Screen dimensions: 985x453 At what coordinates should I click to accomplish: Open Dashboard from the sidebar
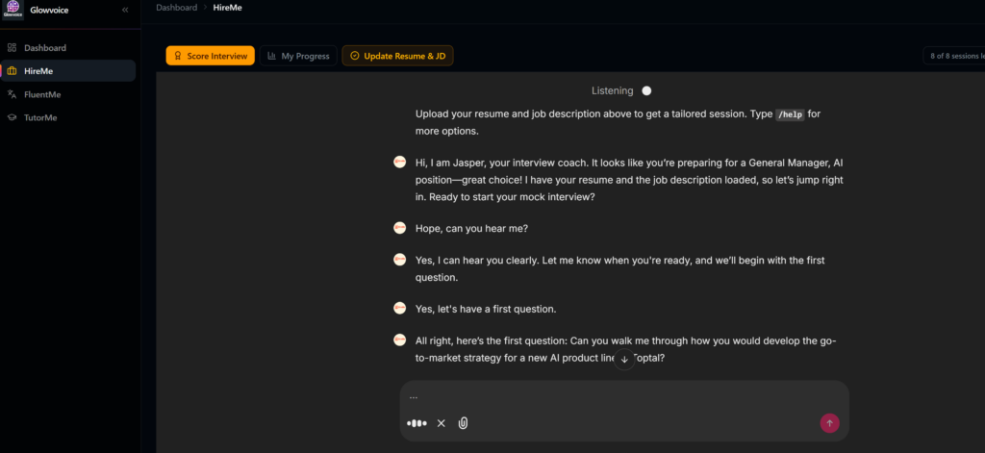tap(45, 47)
